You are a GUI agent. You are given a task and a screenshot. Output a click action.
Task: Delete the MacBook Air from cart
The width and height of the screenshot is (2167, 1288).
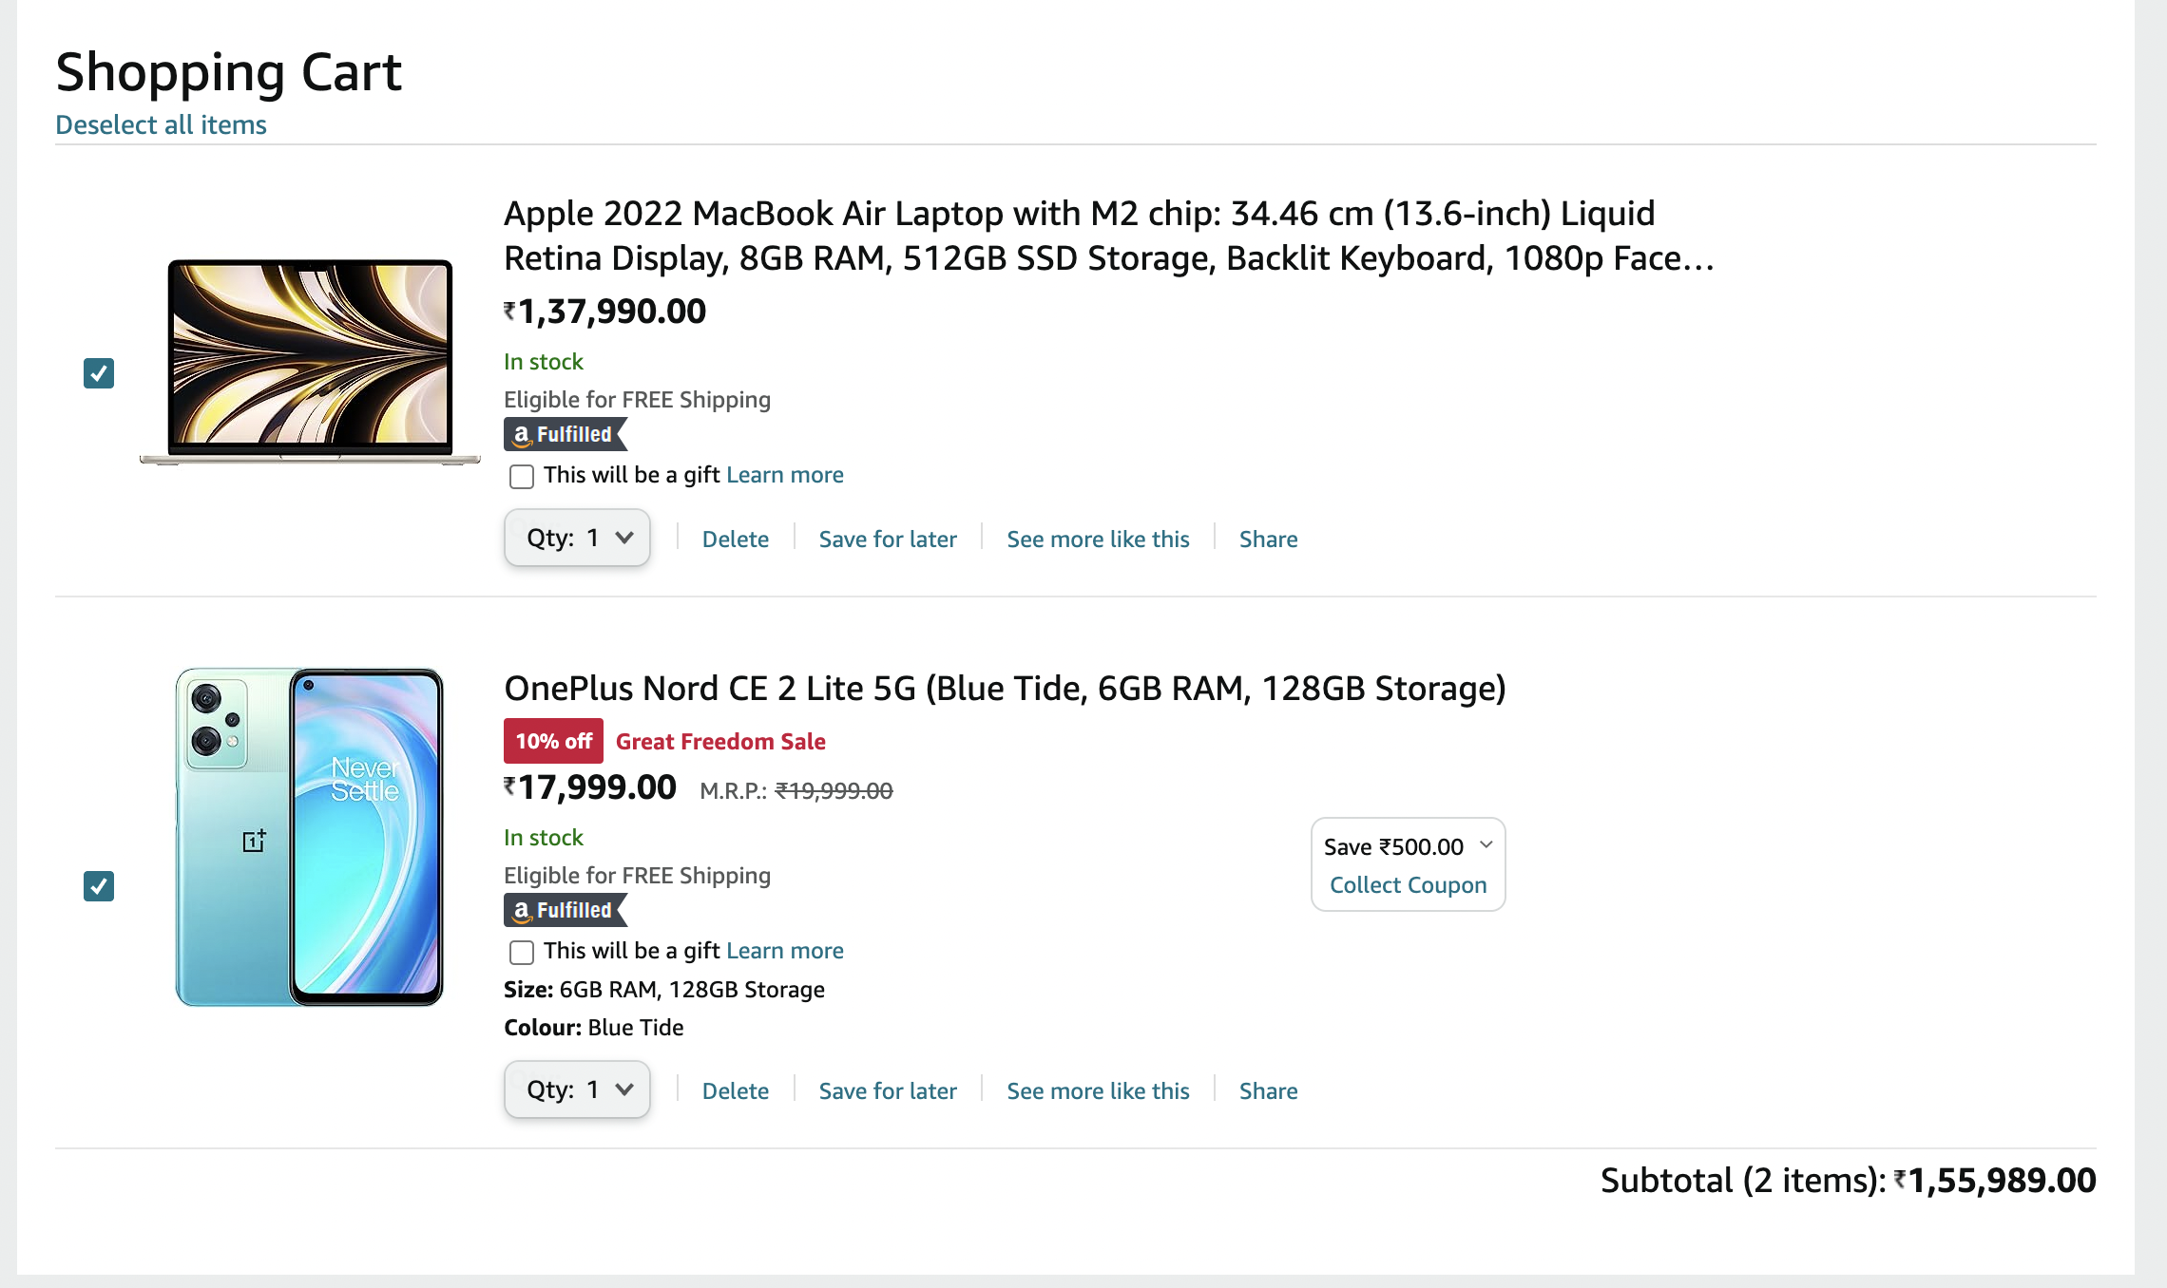[735, 540]
